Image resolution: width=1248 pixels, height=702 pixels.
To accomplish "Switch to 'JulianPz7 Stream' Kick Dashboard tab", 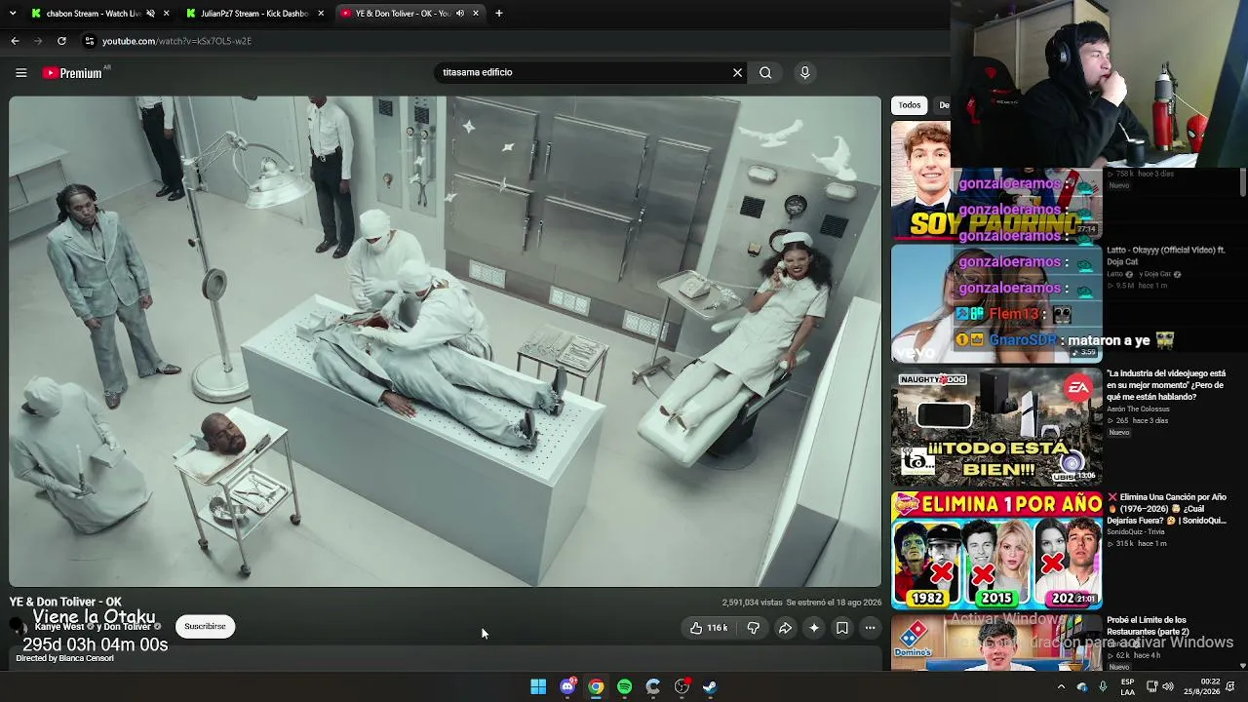I will point(253,14).
